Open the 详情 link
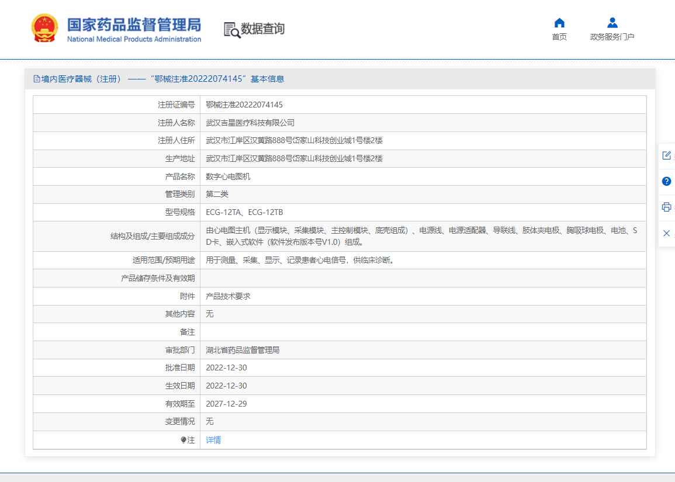 click(x=213, y=440)
